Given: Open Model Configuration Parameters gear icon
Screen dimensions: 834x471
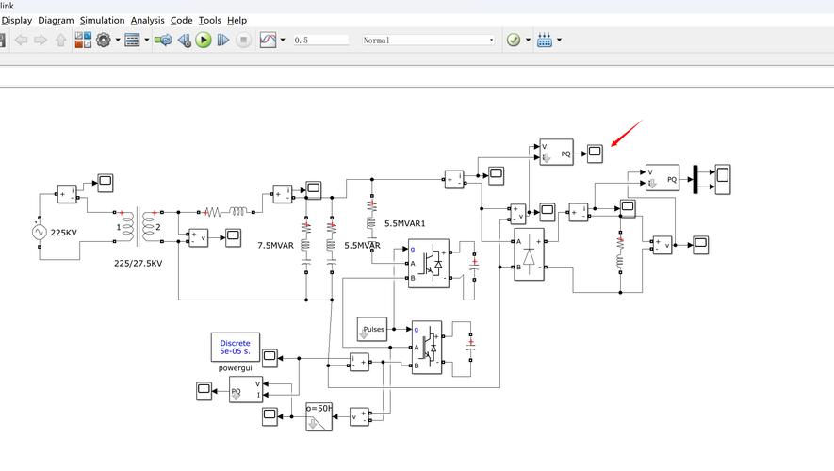Looking at the screenshot, I should coord(103,40).
